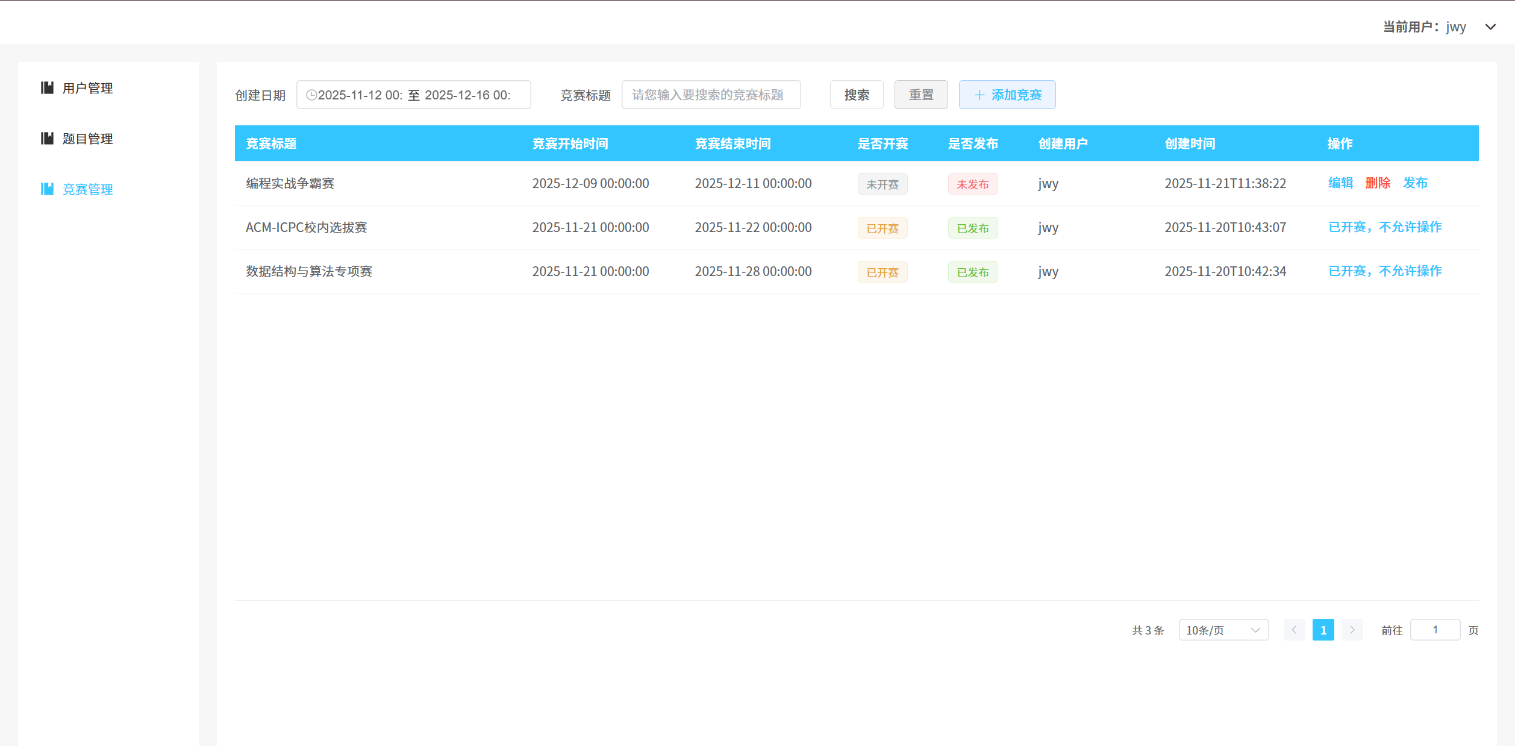Select the 用户管理 sidebar icon
Image resolution: width=1515 pixels, height=746 pixels.
tap(48, 87)
